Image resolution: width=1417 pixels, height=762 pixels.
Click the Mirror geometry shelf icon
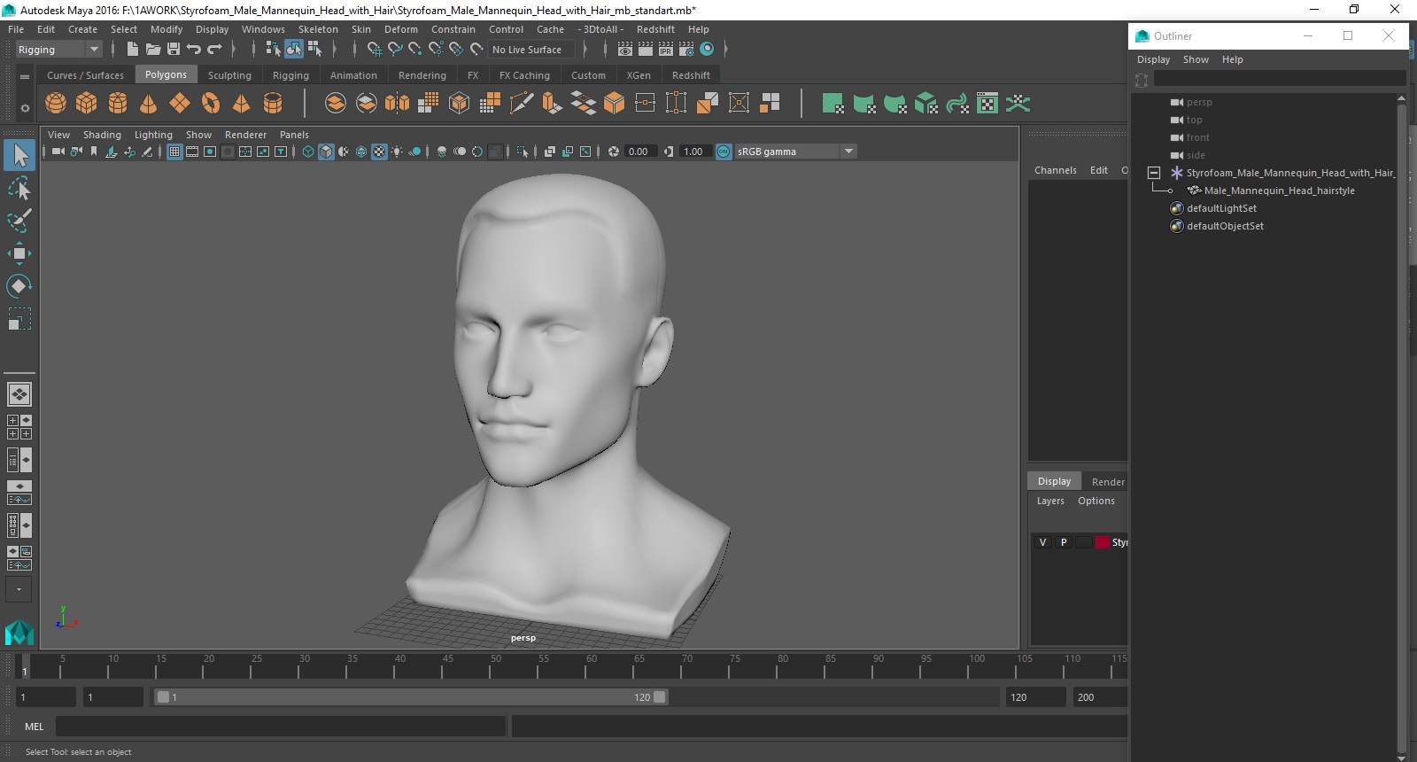click(x=398, y=104)
